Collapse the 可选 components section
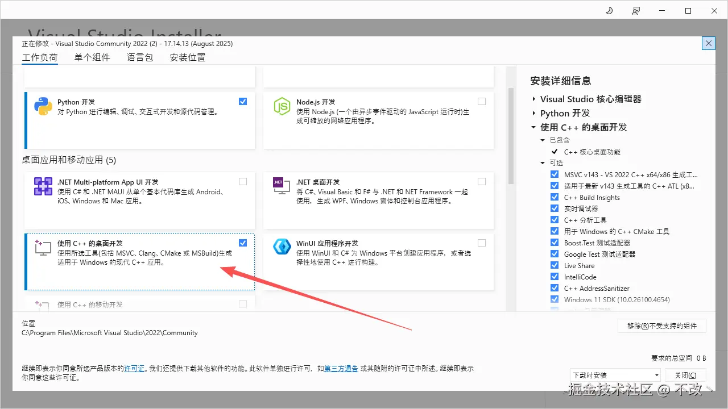The width and height of the screenshot is (728, 409). point(543,163)
